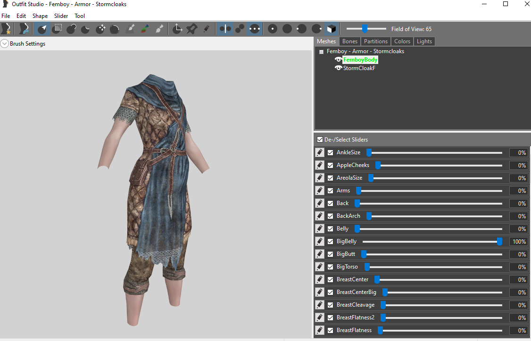This screenshot has height=341, width=531.
Task: Switch to front view icon
Action: (272, 29)
